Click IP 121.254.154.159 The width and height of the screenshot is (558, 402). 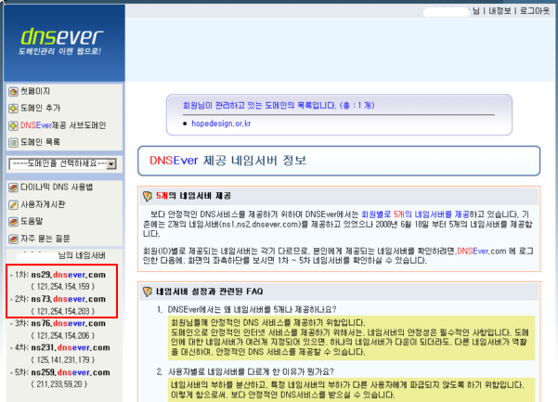point(63,287)
